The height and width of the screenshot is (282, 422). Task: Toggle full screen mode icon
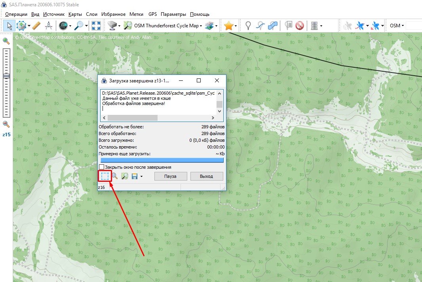(x=96, y=26)
